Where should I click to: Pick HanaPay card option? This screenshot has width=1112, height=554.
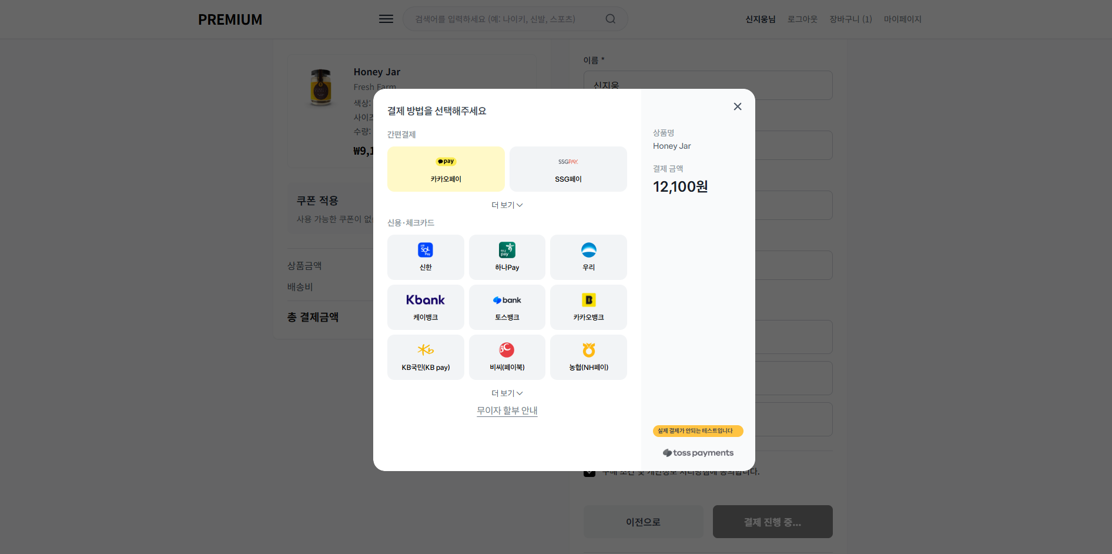tap(507, 257)
